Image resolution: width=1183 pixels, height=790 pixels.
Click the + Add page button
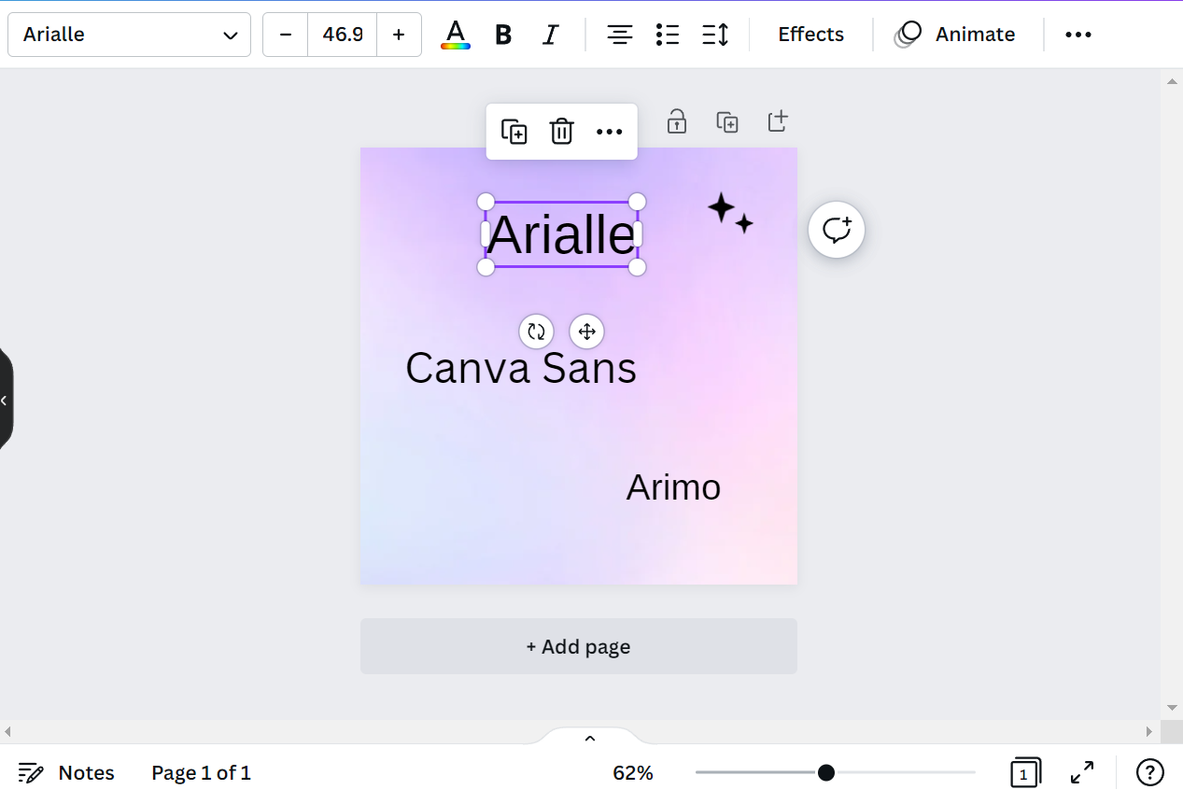(x=578, y=646)
